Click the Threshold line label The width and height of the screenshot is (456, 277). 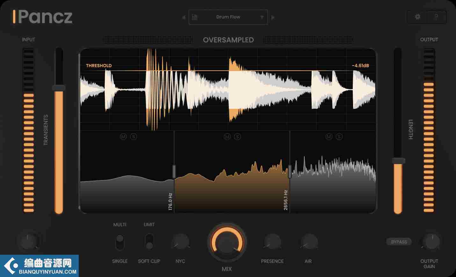[99, 66]
